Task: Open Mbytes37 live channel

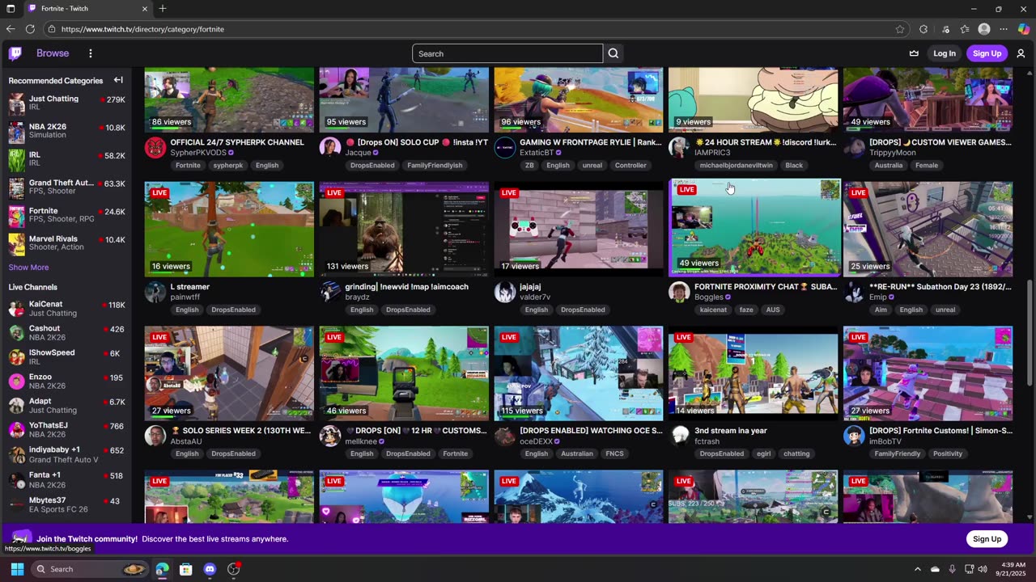Action: click(x=66, y=504)
